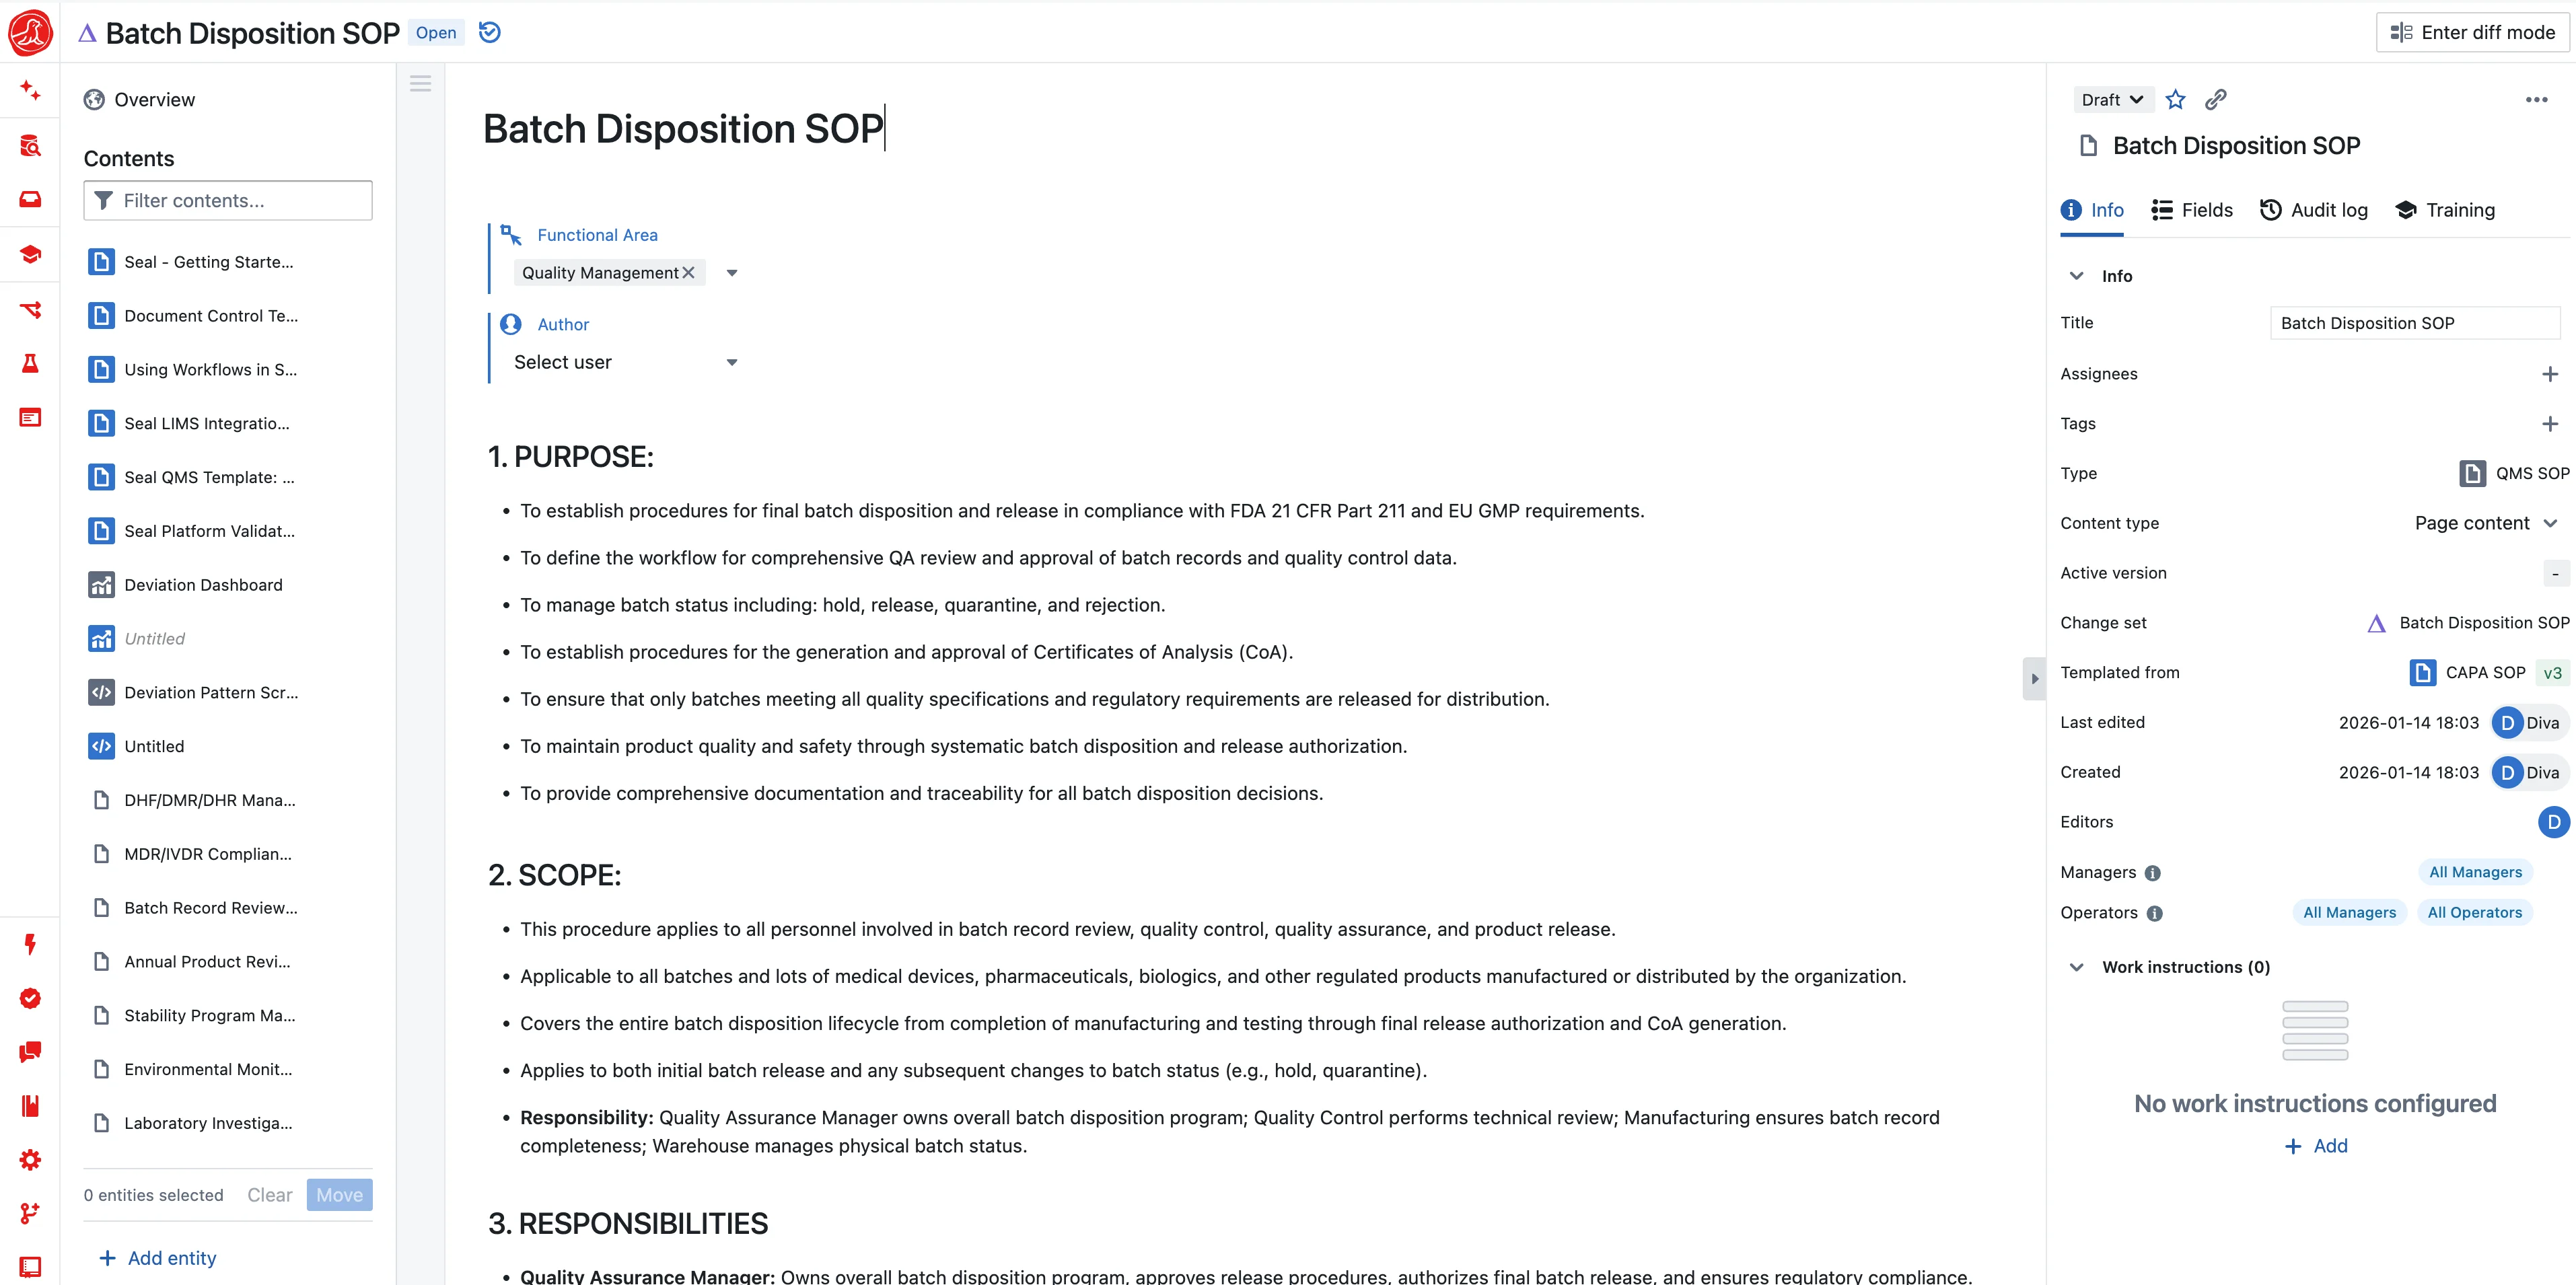Remove the Quality Management functional area chip
Screen dimensions: 2576x1285
[x=688, y=273]
